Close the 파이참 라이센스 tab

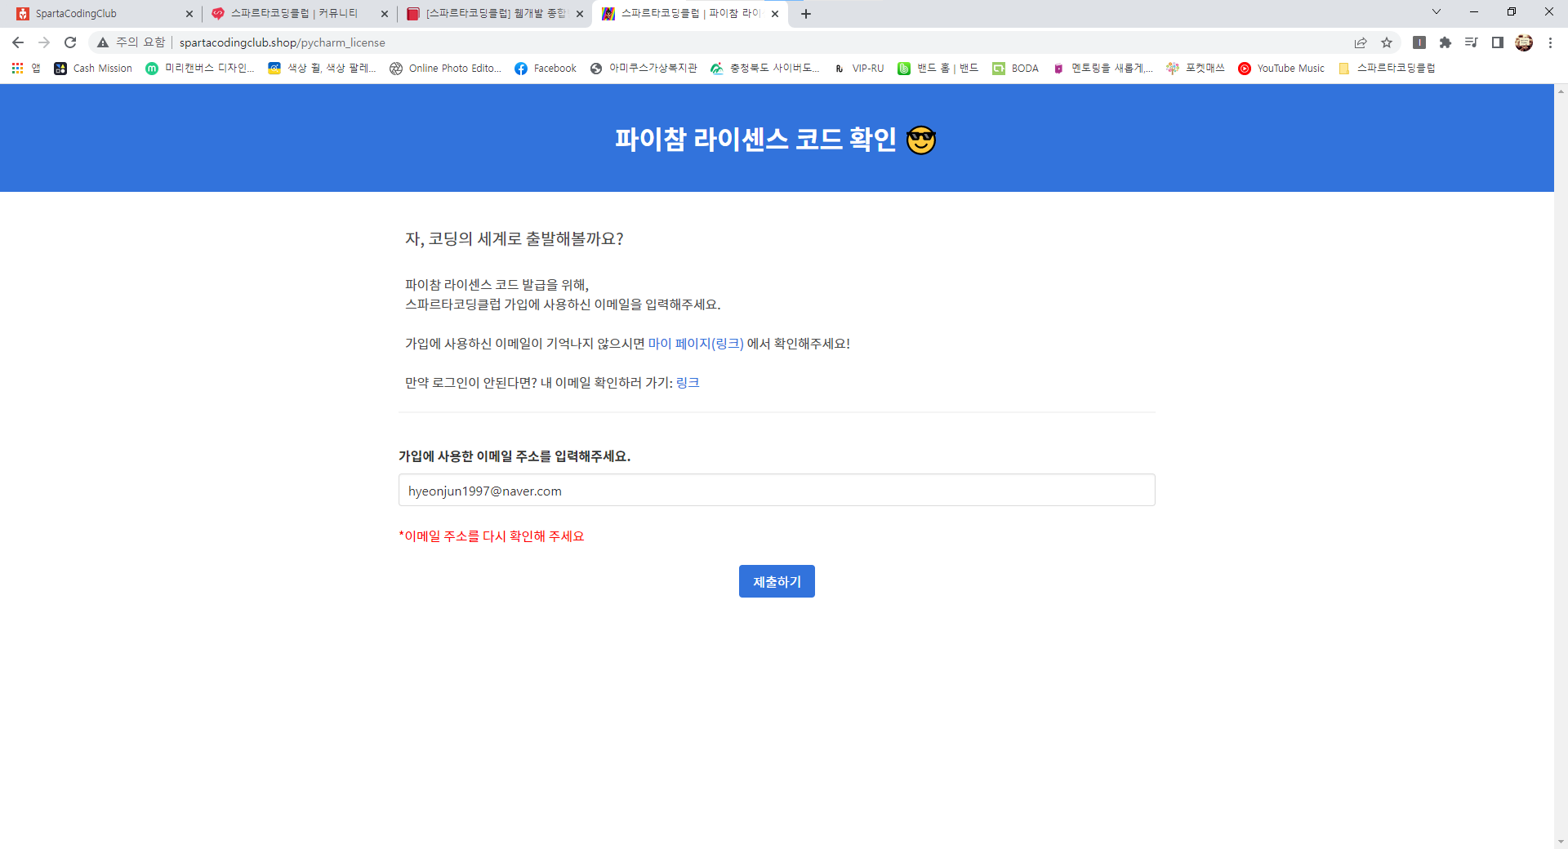775,14
